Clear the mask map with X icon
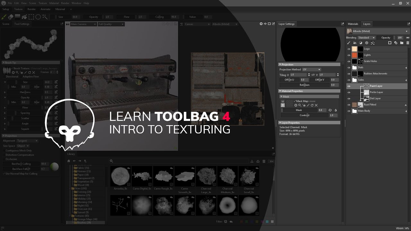The height and width of the screenshot is (231, 411). 316,105
